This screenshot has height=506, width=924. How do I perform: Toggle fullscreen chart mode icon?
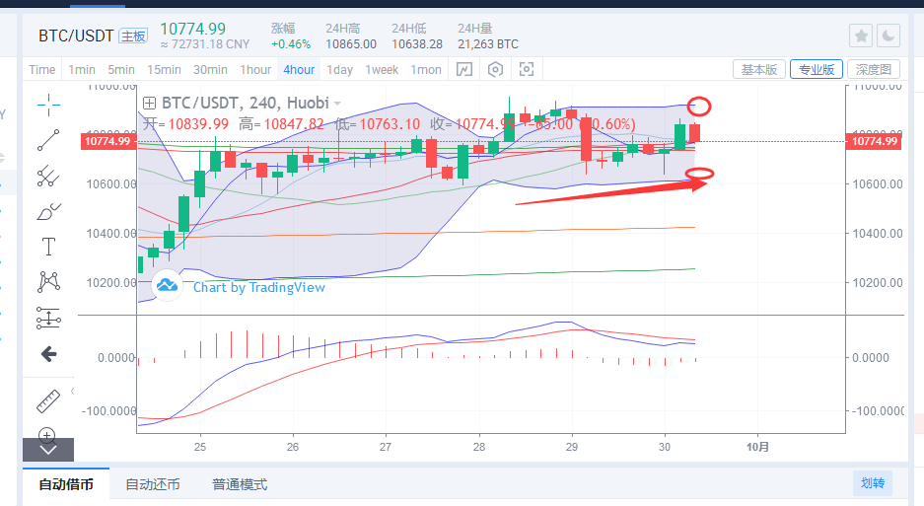[527, 70]
